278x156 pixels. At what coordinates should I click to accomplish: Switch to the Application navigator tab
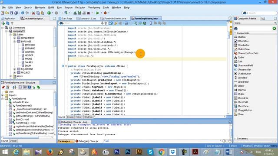(x=9, y=18)
